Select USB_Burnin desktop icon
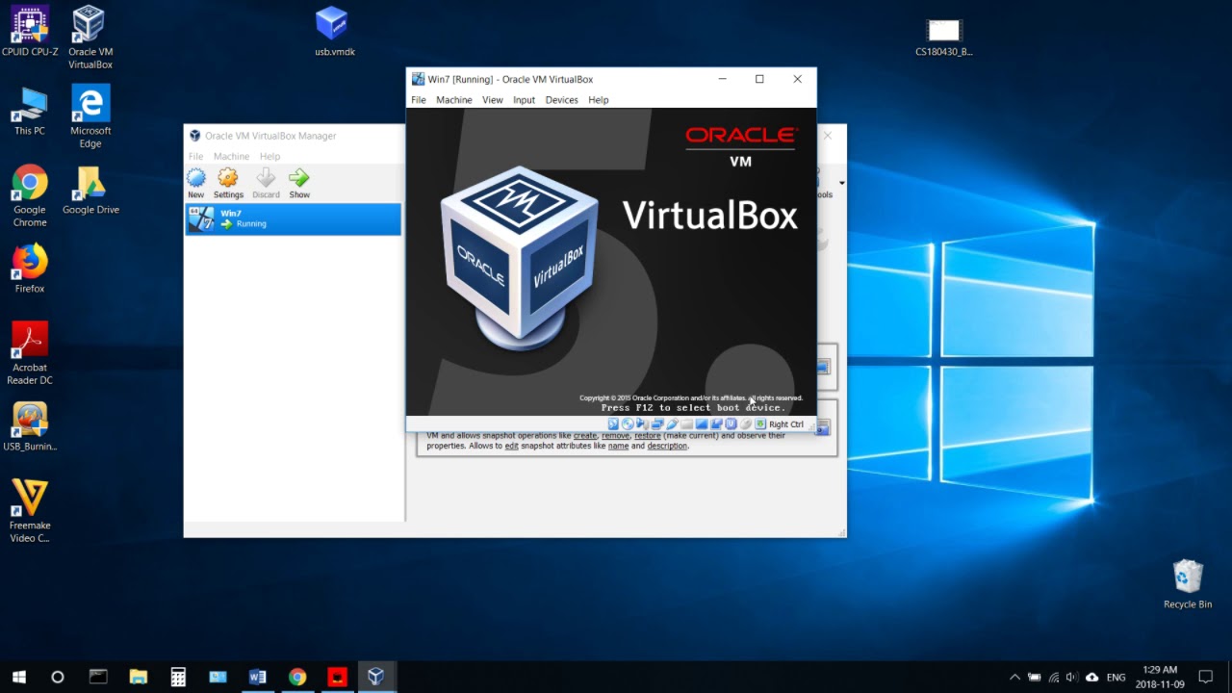 click(x=30, y=426)
